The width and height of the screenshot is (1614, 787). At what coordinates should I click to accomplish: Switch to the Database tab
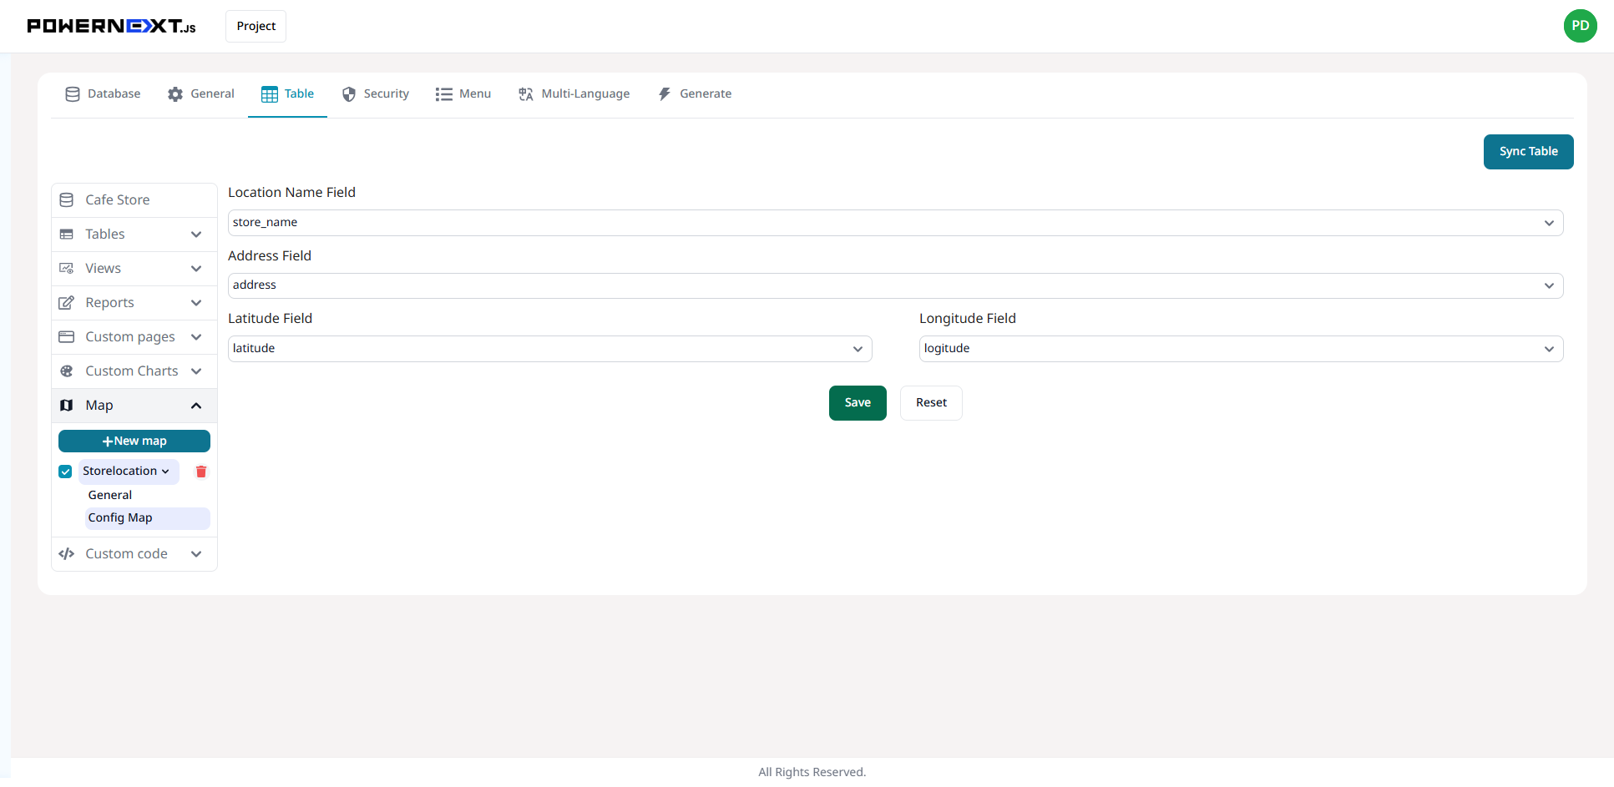click(x=103, y=94)
